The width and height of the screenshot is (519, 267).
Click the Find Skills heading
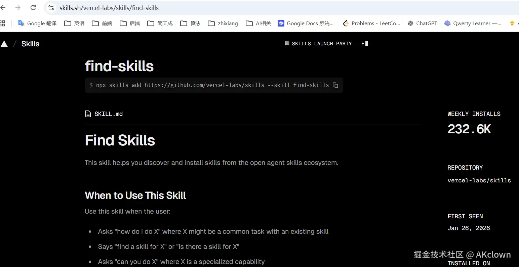(120, 140)
